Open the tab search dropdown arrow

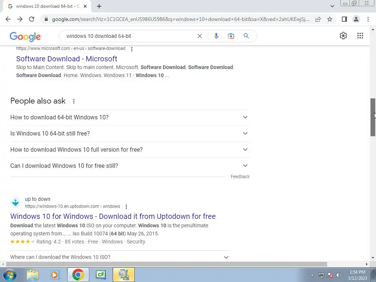click(332, 6)
